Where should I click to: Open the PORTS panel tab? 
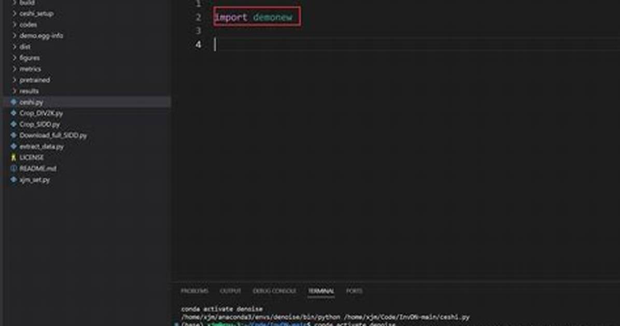[354, 291]
